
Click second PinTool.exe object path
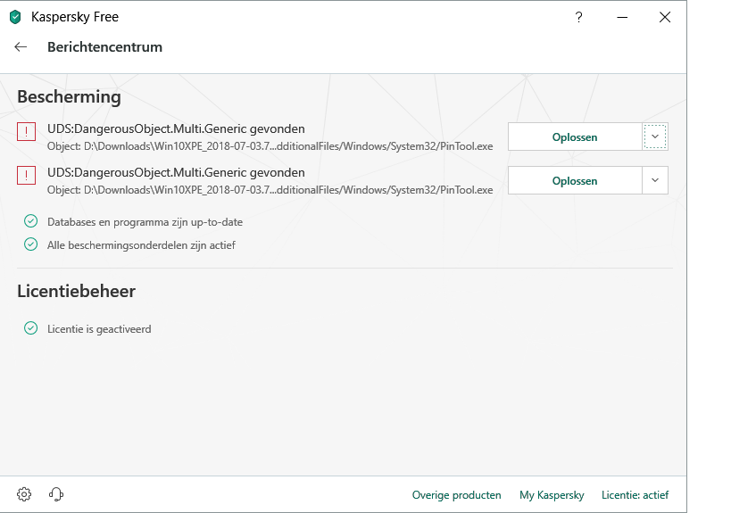pos(270,190)
